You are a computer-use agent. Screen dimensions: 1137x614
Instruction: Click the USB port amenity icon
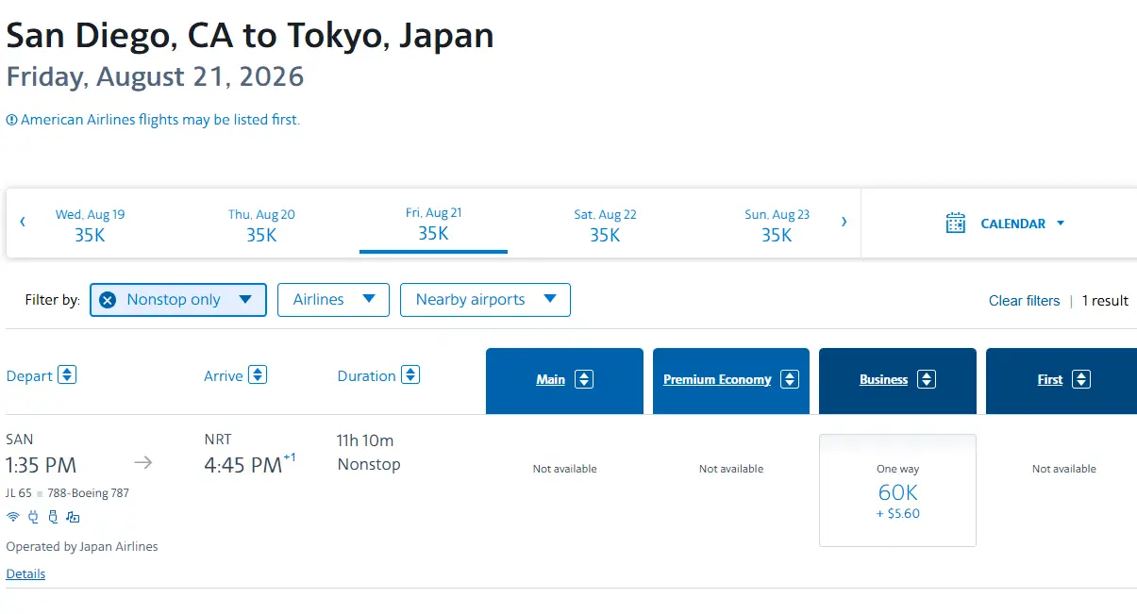coord(53,517)
